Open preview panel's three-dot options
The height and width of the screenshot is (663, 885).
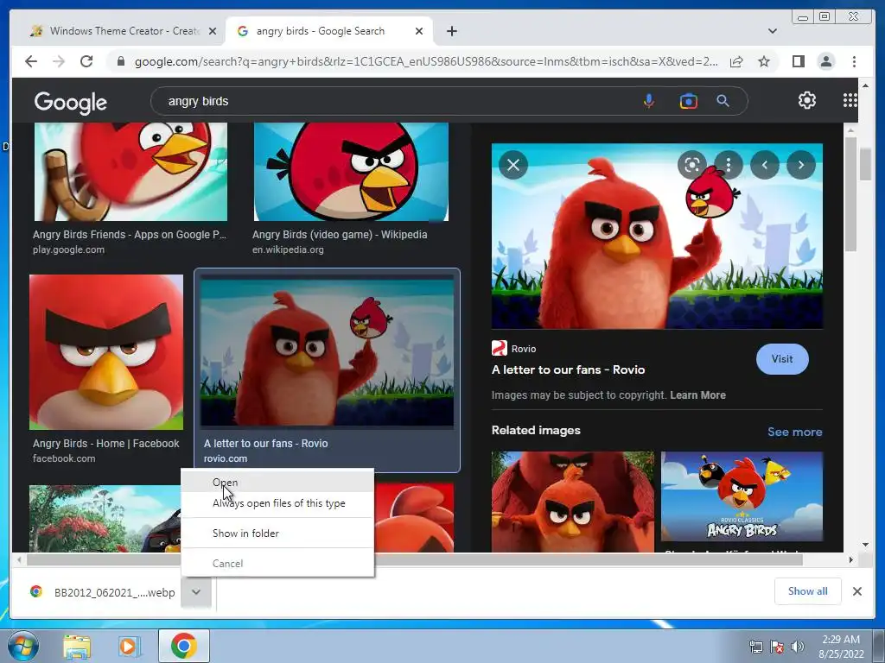point(728,165)
